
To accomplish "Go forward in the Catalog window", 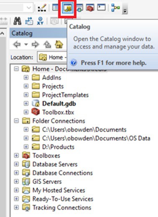I will [35, 45].
